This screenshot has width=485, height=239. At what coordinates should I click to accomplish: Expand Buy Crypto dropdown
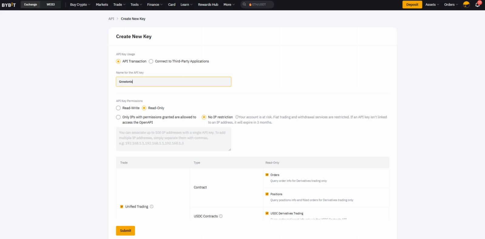click(80, 5)
